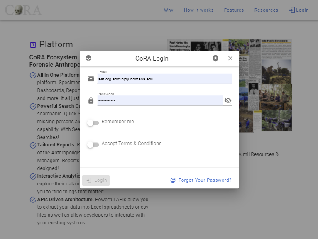The image size is (318, 239).
Task: Click check icon beside All In One Platform
Action: click(33, 75)
